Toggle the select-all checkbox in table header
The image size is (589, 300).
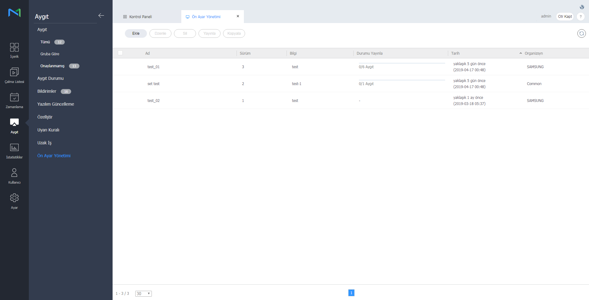(x=120, y=53)
